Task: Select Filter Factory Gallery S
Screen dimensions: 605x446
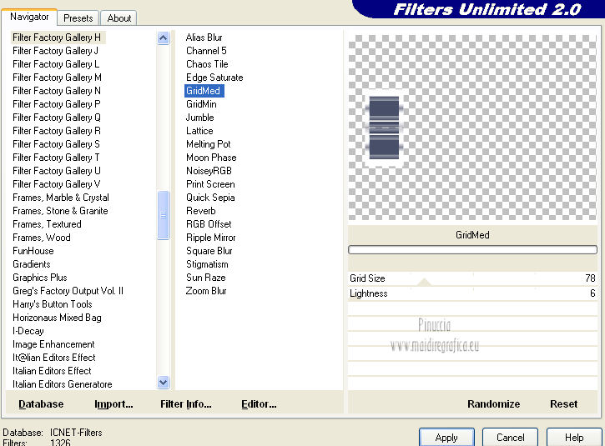Action: (57, 144)
